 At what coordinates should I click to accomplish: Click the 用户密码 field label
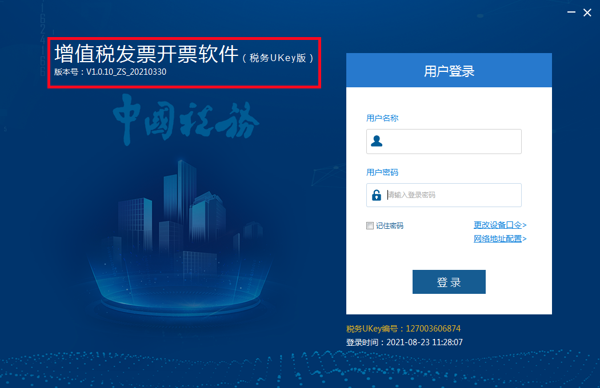pos(382,172)
